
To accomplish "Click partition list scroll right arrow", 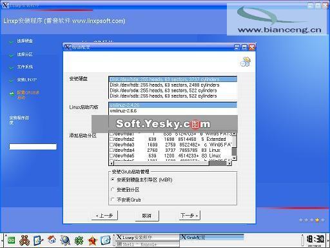I will pos(229,163).
